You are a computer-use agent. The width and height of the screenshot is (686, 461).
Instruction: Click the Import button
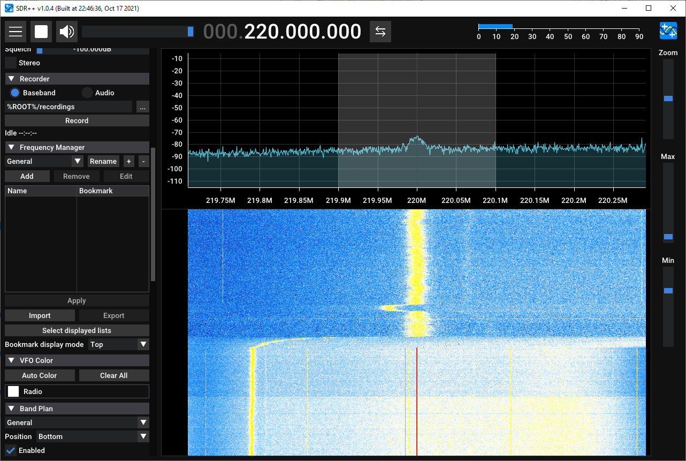coord(40,315)
